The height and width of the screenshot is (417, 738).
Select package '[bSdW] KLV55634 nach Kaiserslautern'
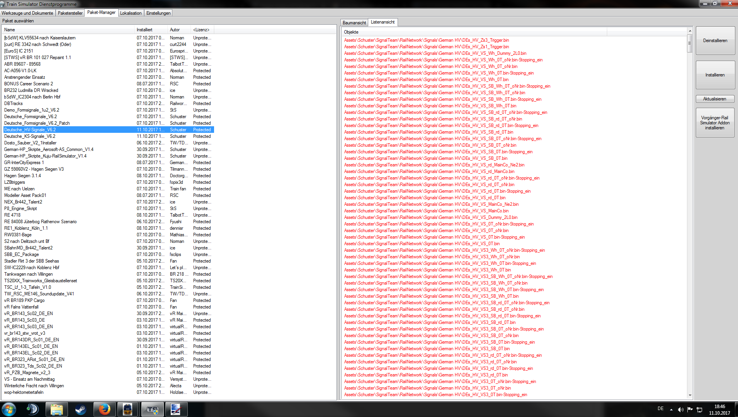pos(109,38)
